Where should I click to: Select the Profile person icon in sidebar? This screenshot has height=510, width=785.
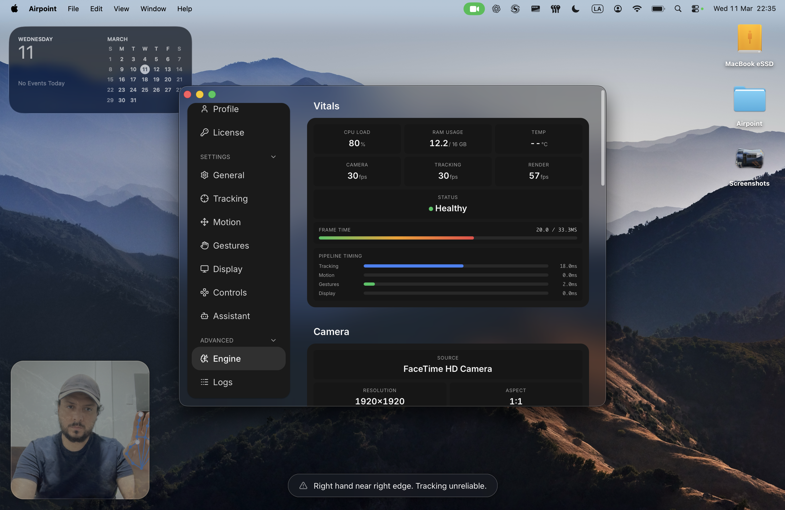(204, 109)
